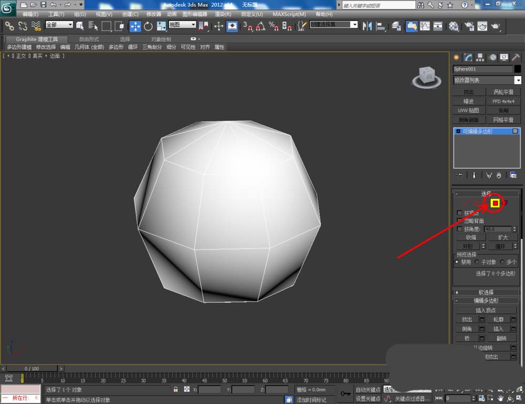Click the Pin Stack icon below modifier stack
Viewport: 525px width, 404px height.
point(460,175)
